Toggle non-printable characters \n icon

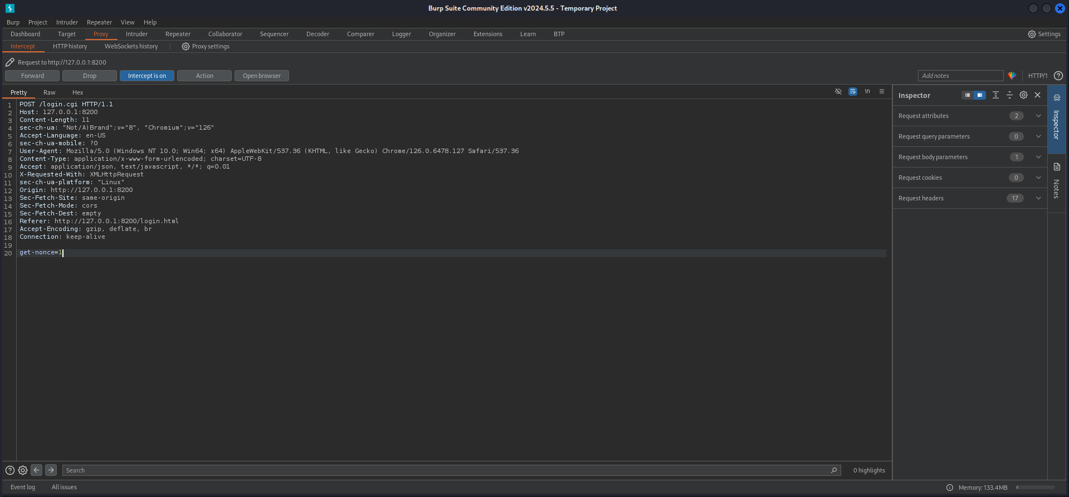867,92
